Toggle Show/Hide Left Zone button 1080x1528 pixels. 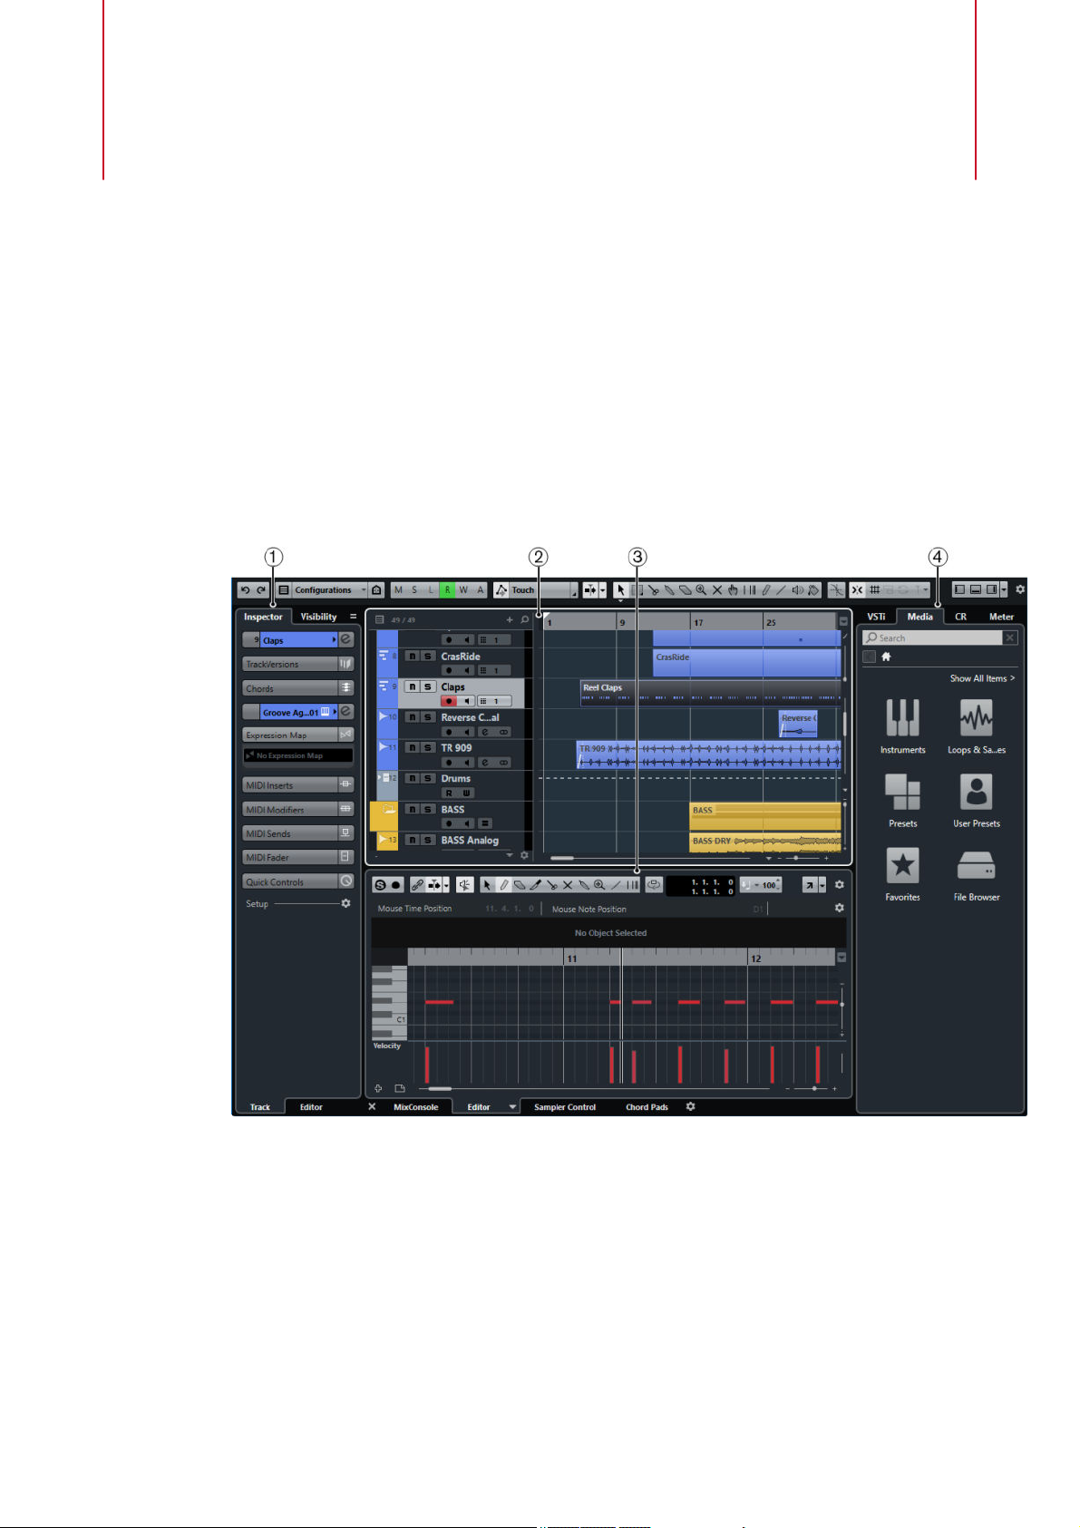click(959, 589)
